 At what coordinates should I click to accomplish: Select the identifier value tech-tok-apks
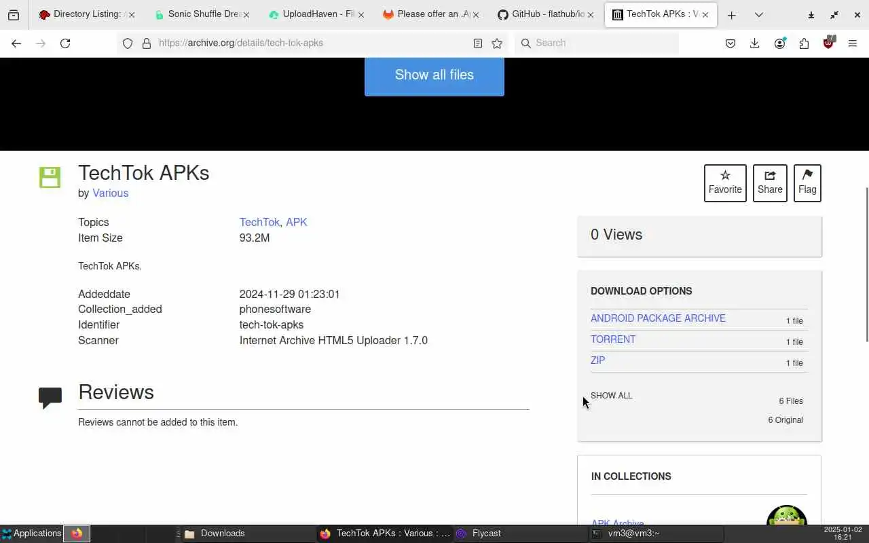click(x=272, y=325)
